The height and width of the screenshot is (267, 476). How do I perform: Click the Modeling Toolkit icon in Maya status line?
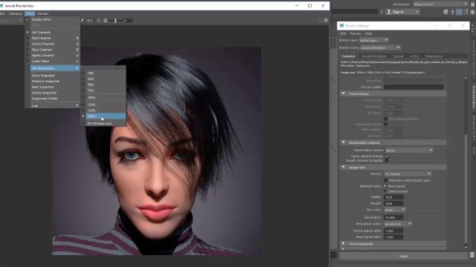(x=446, y=12)
